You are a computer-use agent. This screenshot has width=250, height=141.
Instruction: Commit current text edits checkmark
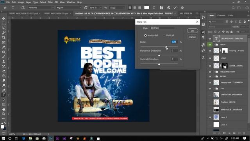(175, 8)
